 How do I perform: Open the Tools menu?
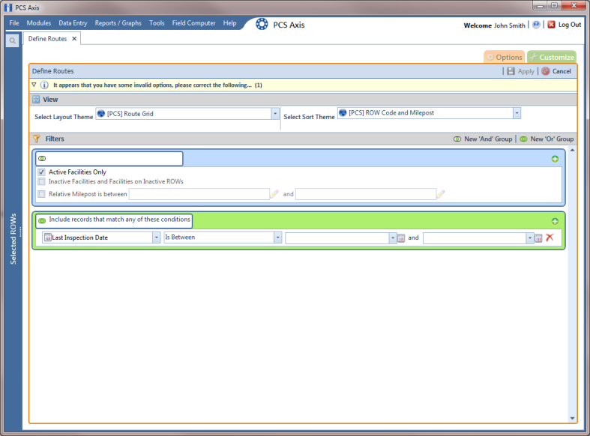[157, 23]
